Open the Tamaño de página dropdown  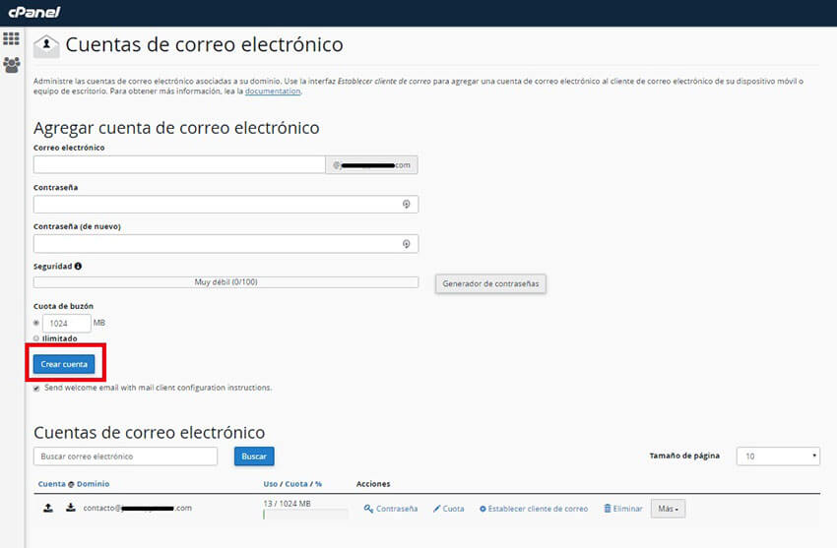(x=778, y=457)
